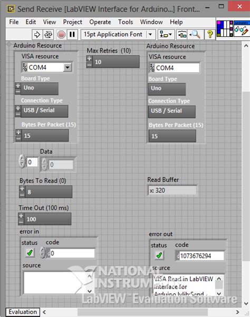Open right Connection Type USB / Serial indicator

tap(171, 112)
